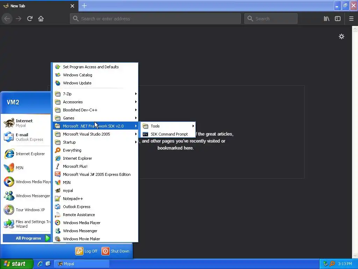Open the hamburger menu in browser
Viewport: 358px width, 269px height.
point(351,19)
